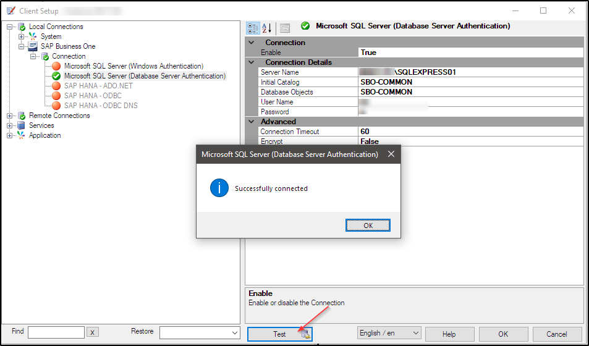The width and height of the screenshot is (589, 346).
Task: Click the Test button label
Action: [279, 334]
